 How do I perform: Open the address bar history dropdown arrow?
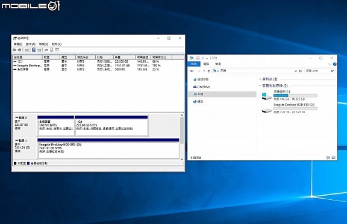[x=296, y=71]
